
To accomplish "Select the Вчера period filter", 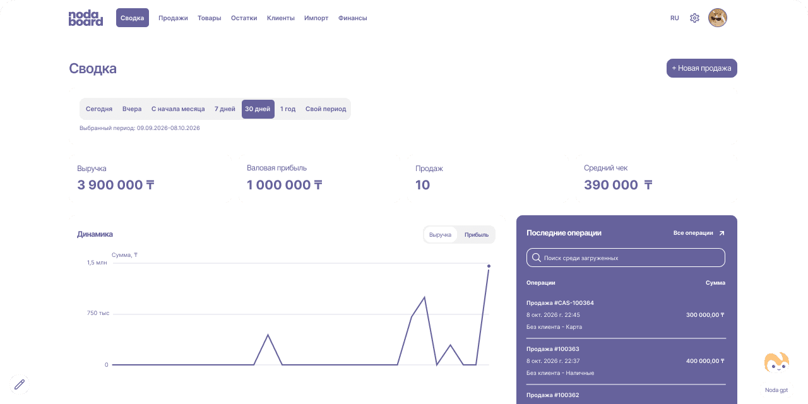I will tap(132, 109).
